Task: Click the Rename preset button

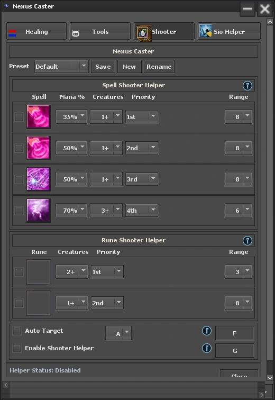Action: (x=159, y=67)
